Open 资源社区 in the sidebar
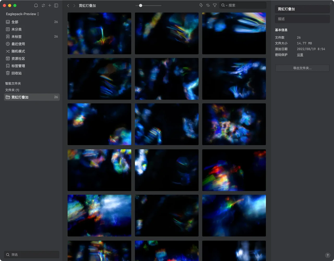Viewport: 334px width, 261px height. [32, 58]
